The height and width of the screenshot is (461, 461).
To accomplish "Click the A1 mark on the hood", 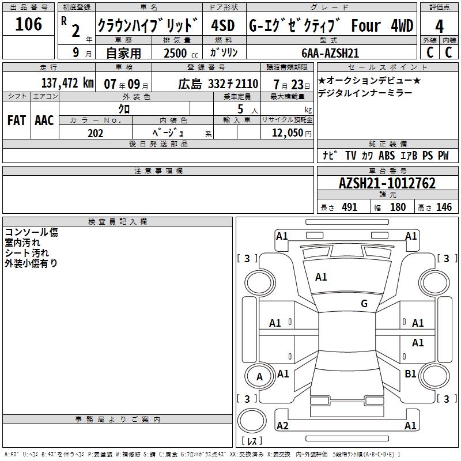I will point(321,277).
